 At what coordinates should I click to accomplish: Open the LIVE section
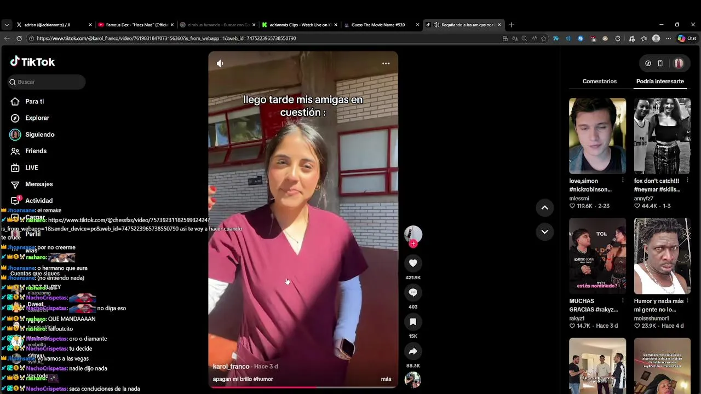coord(31,168)
